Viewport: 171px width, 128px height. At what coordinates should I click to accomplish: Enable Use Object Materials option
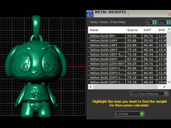point(149,94)
